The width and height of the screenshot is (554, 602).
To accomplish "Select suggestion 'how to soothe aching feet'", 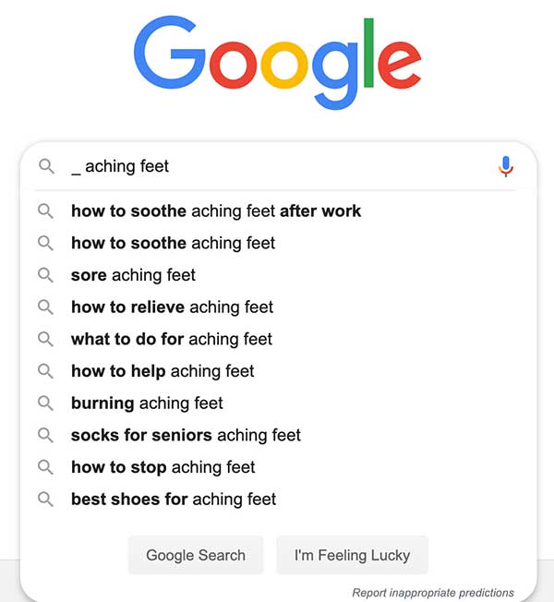I will pos(278,243).
